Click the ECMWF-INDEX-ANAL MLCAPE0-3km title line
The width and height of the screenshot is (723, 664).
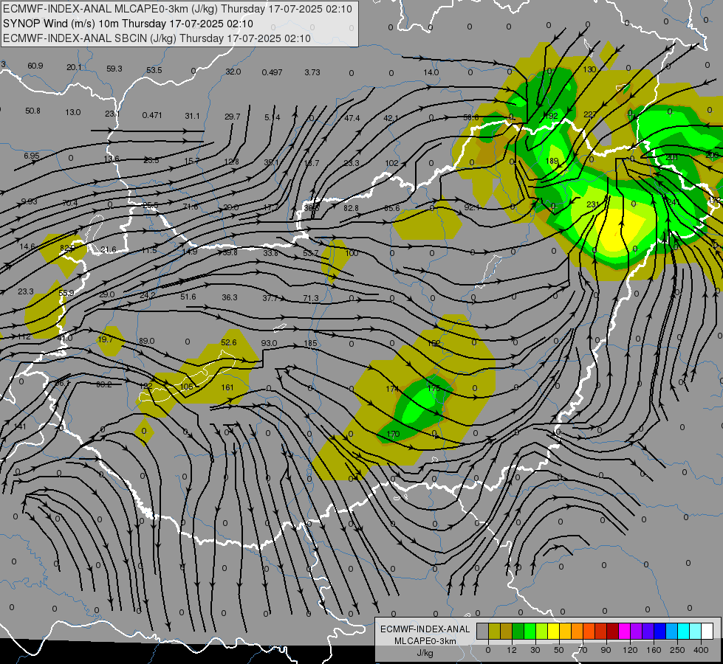177,9
